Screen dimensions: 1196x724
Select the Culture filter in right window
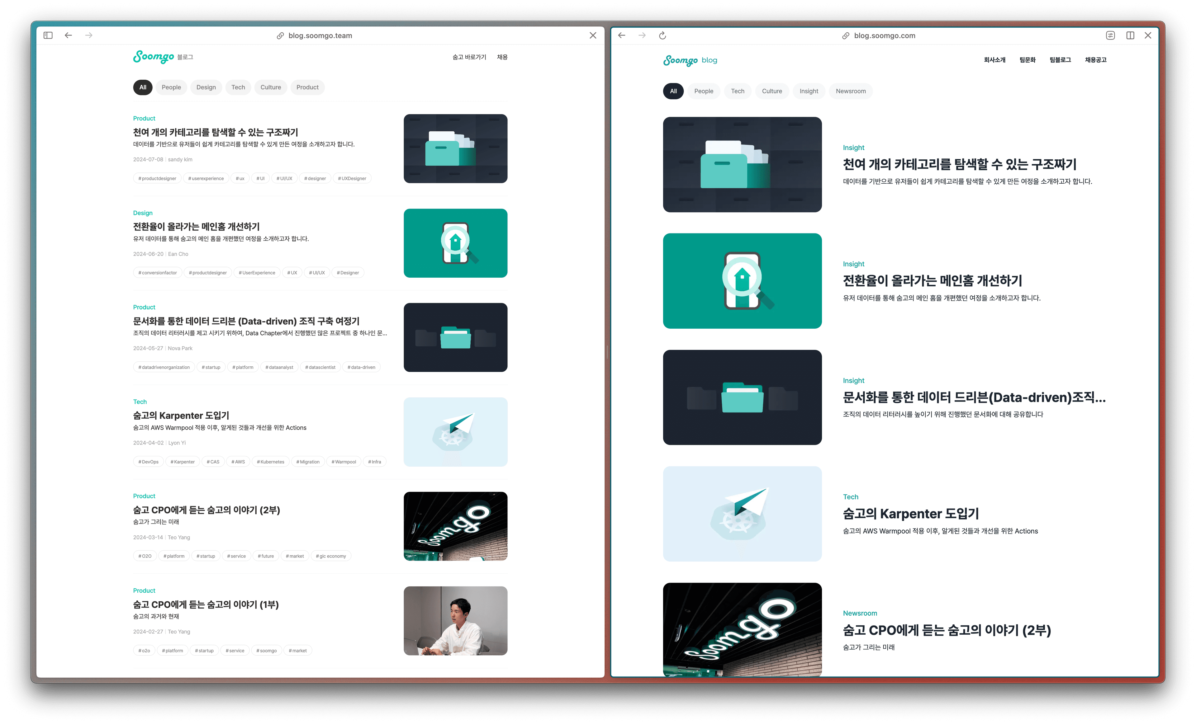tap(772, 91)
